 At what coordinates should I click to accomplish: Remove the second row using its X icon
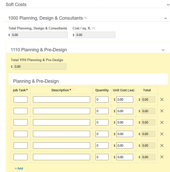coord(162,111)
